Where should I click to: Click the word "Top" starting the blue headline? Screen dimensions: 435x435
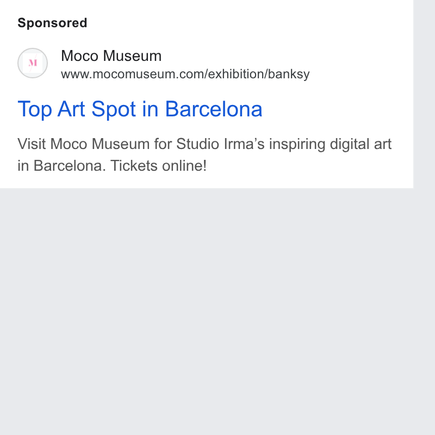pyautogui.click(x=35, y=109)
